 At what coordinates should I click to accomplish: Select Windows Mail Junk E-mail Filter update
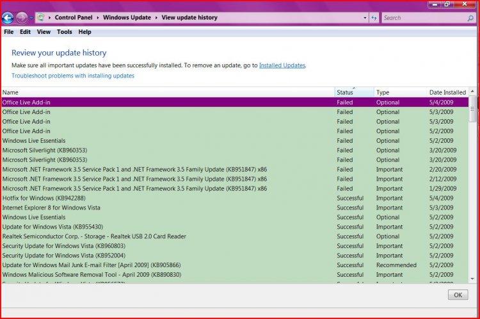click(235, 265)
